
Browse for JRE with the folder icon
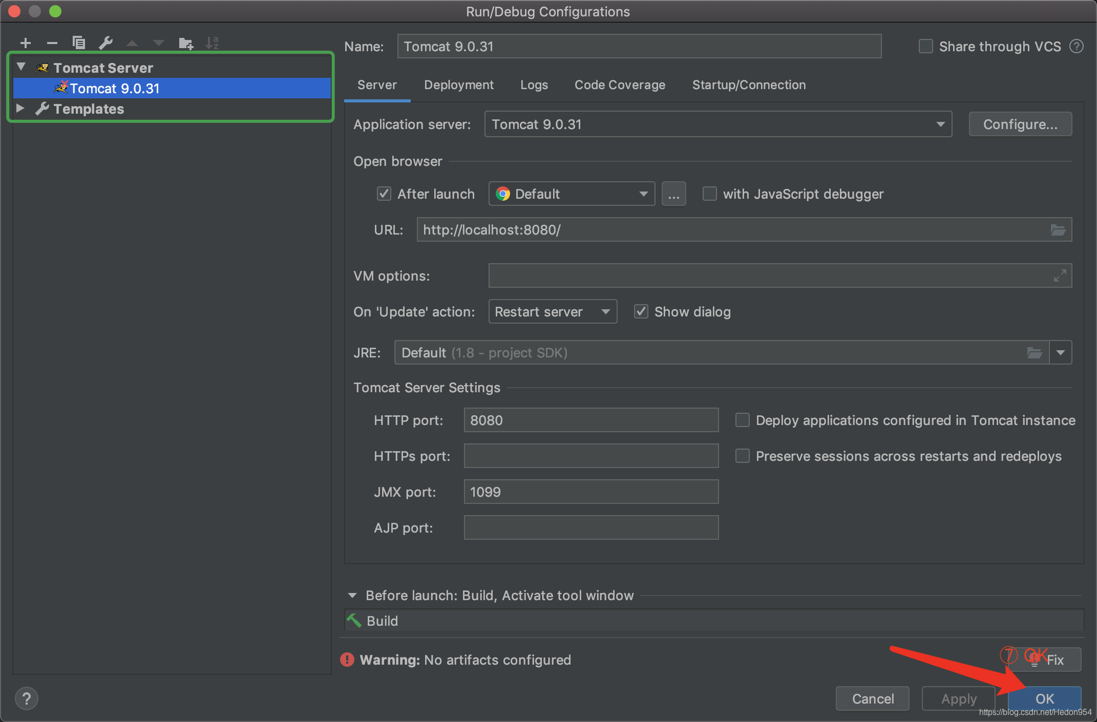point(1035,352)
